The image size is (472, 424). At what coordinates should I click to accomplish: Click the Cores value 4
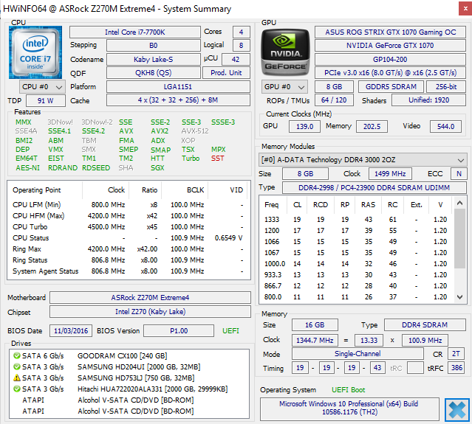(x=241, y=32)
